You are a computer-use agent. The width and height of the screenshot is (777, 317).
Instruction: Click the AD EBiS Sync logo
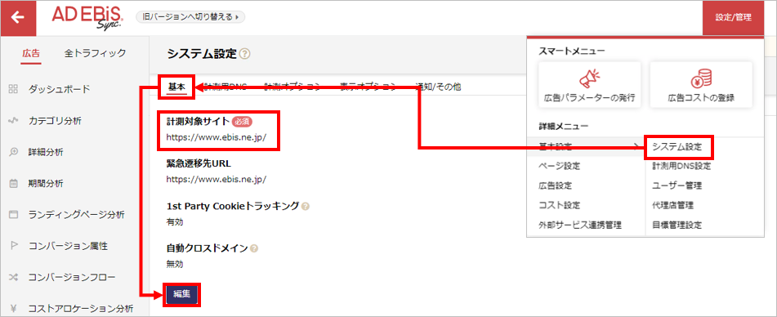tap(87, 18)
